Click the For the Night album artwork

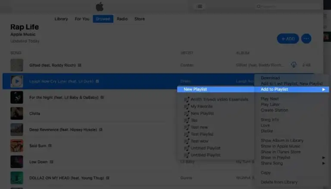pyautogui.click(x=17, y=98)
